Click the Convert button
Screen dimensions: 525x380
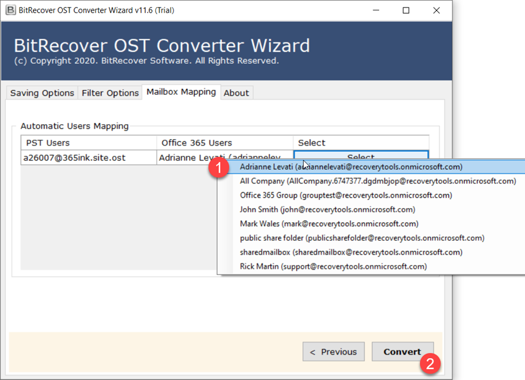click(x=403, y=351)
